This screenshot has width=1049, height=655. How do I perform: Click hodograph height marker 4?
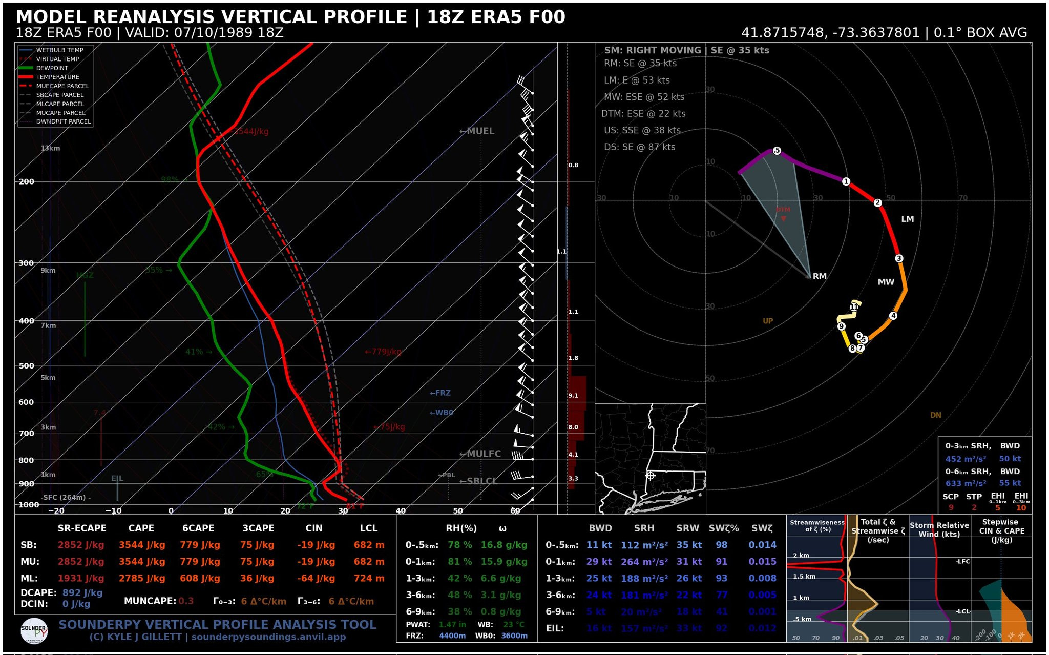pyautogui.click(x=893, y=316)
